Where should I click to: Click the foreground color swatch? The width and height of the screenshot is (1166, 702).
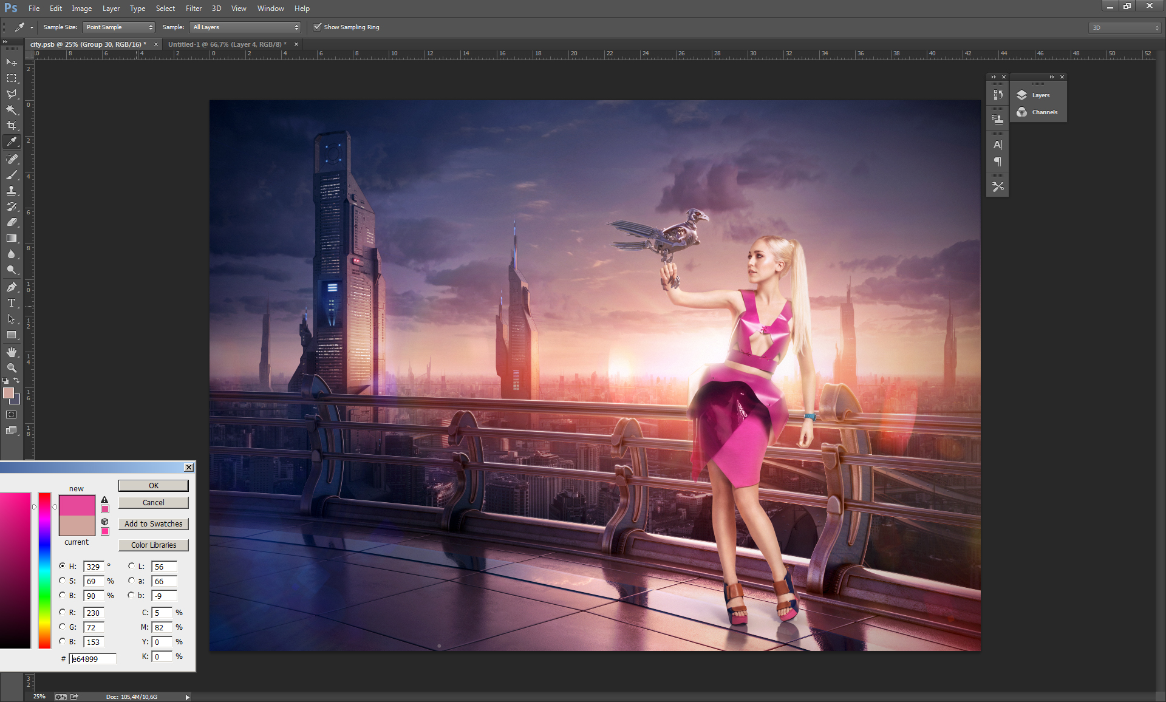pyautogui.click(x=9, y=394)
